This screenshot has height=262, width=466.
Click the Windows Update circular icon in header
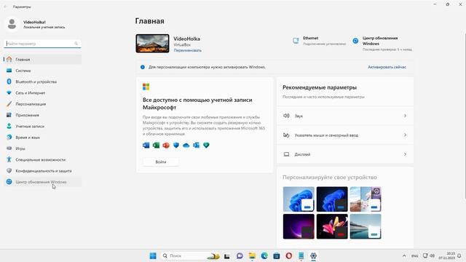point(355,41)
